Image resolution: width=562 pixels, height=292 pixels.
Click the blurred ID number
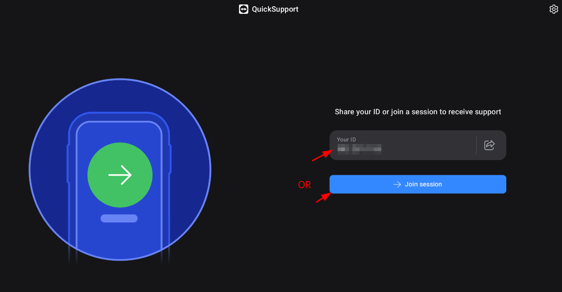[x=359, y=148]
